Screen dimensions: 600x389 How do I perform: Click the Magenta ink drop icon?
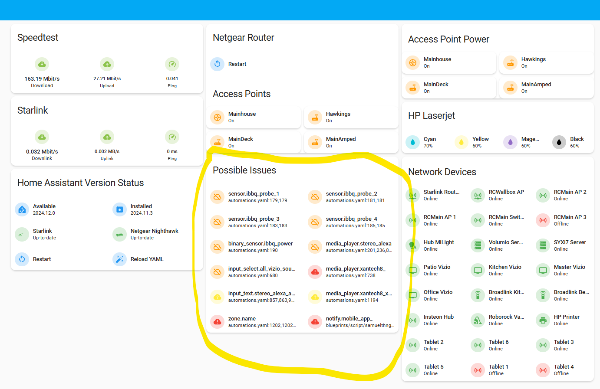point(510,142)
